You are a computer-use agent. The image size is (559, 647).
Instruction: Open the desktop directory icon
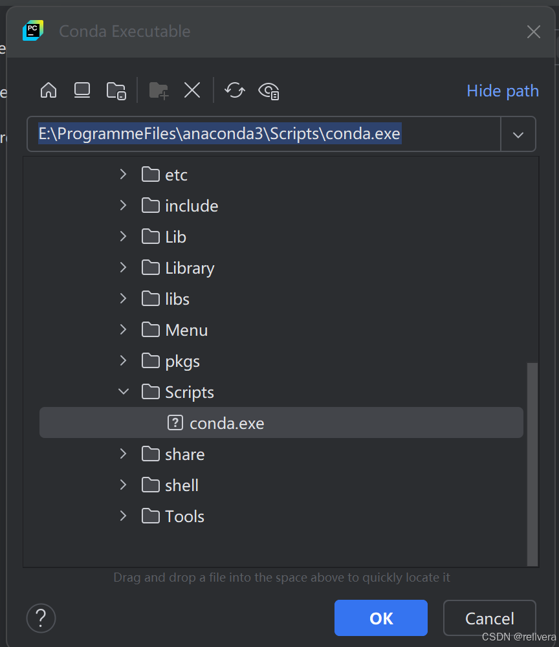tap(82, 90)
